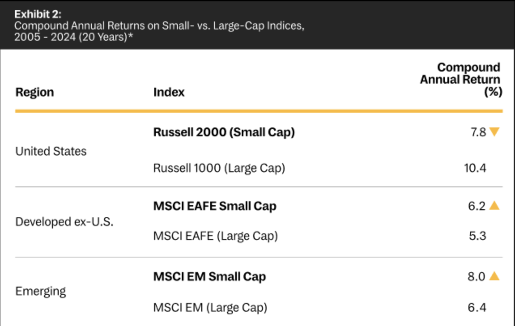
Task: Click the up triangle beside 8.0
Action: (494, 276)
